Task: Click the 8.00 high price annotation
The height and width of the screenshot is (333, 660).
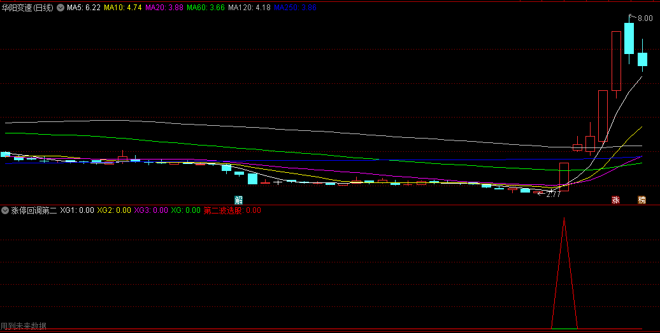Action: [644, 19]
